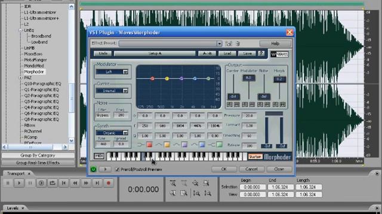
Task: Click the red Record button
Action: 109,183
